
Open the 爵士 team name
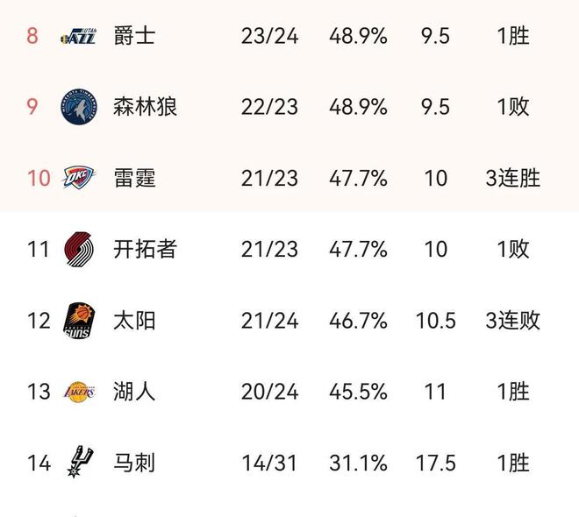pyautogui.click(x=134, y=36)
